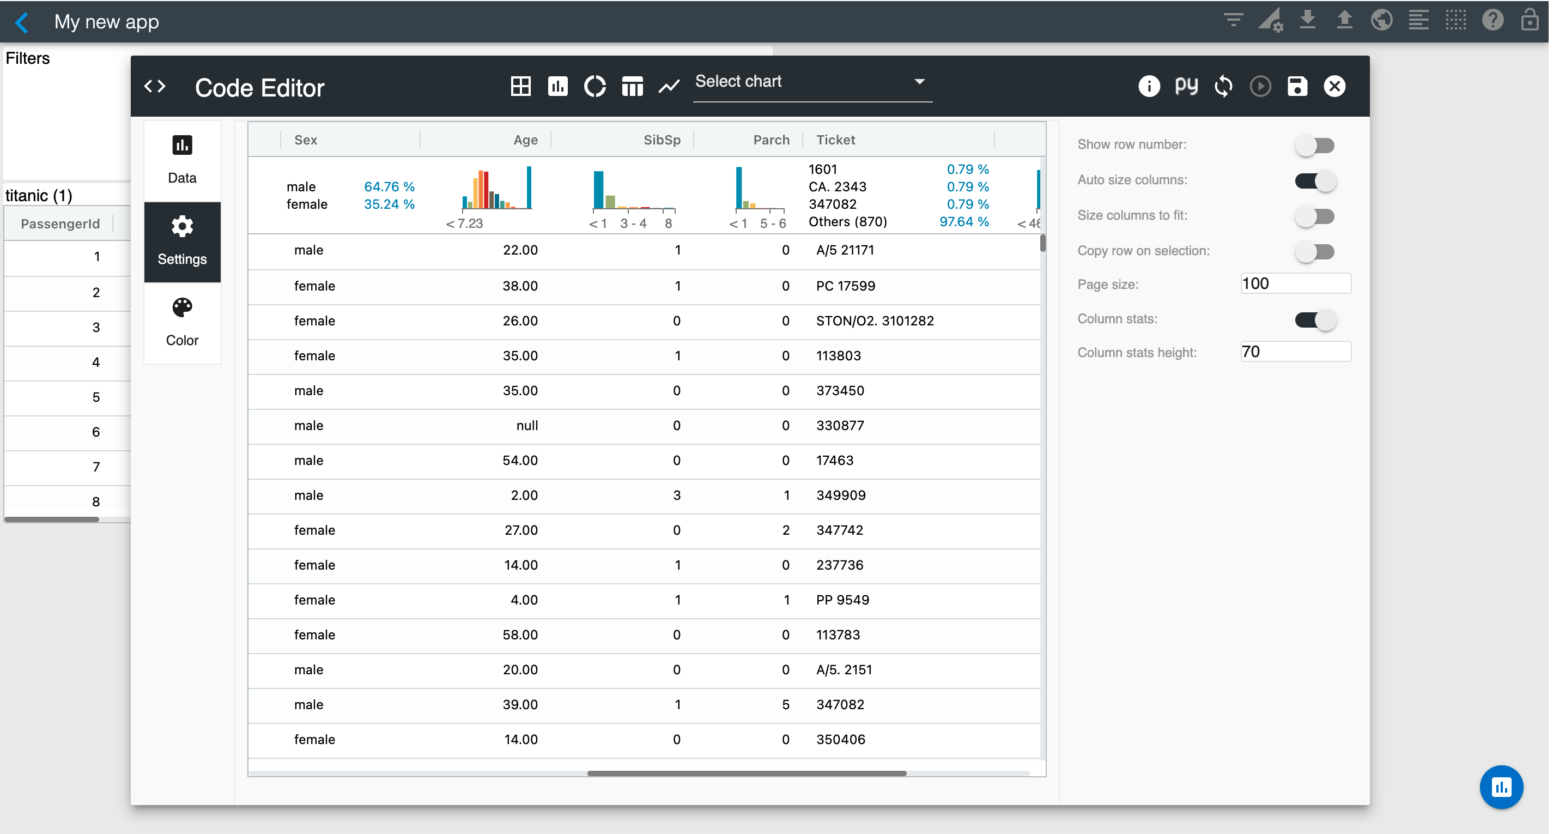This screenshot has width=1553, height=834.
Task: Click the Python 'py' icon
Action: (x=1186, y=86)
